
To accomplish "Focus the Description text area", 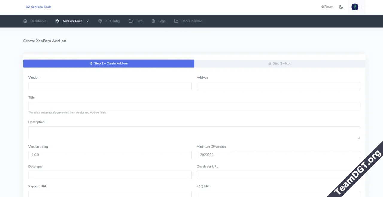I will (194, 133).
